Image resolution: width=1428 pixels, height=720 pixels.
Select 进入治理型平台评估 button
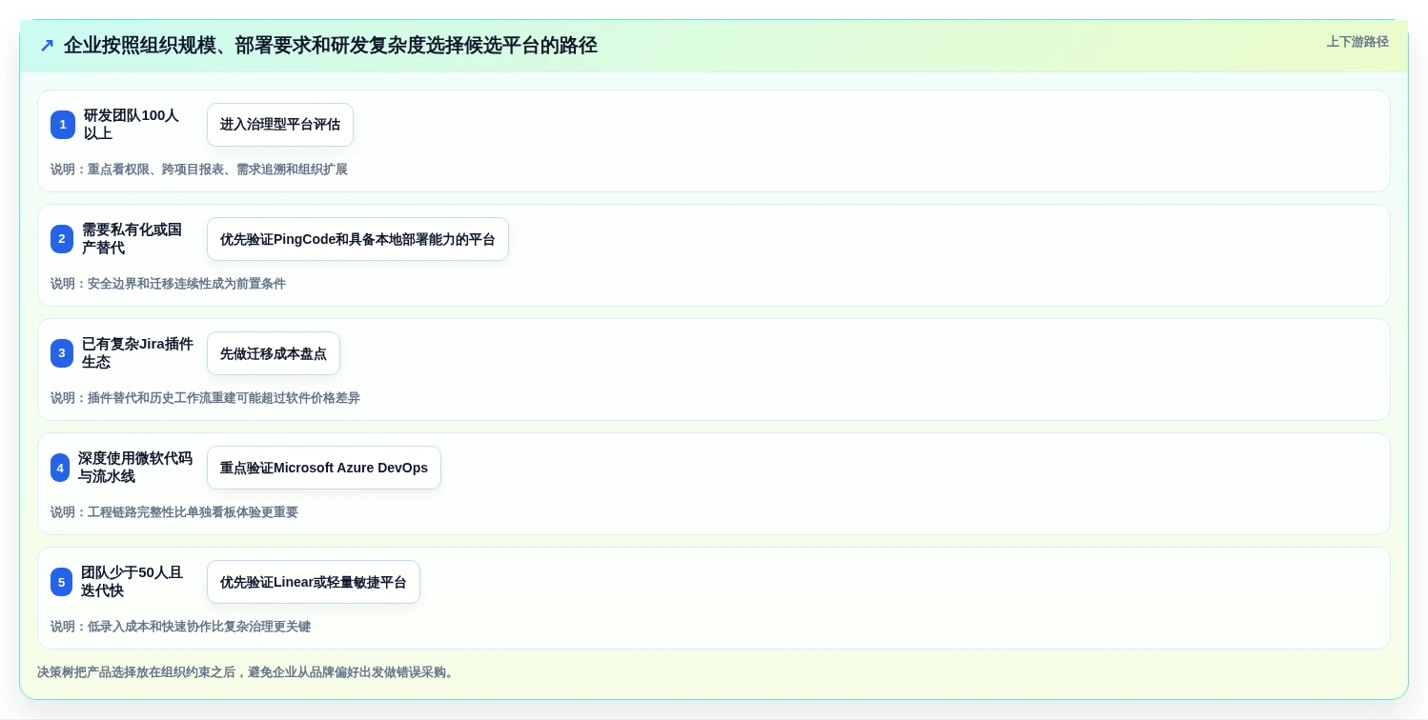[280, 125]
